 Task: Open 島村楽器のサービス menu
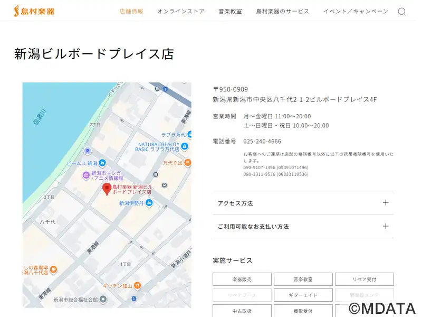point(283,11)
